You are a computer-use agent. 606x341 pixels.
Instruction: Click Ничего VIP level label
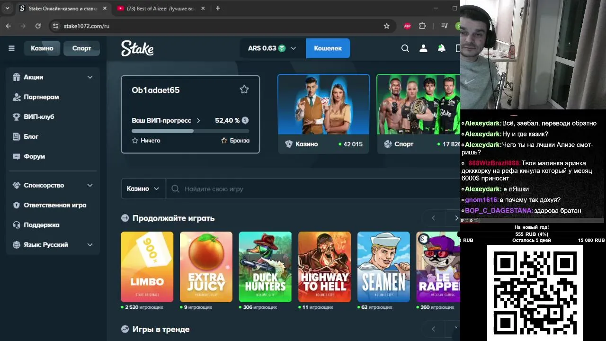tap(151, 141)
